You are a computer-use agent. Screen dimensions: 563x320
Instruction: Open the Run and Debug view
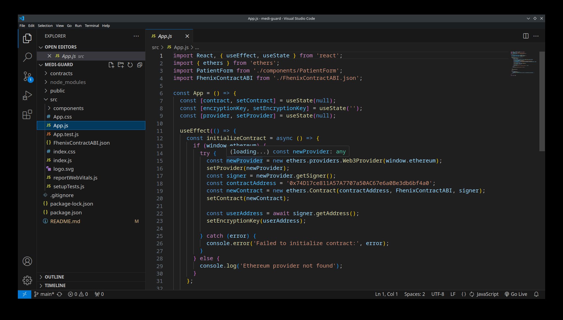(27, 96)
